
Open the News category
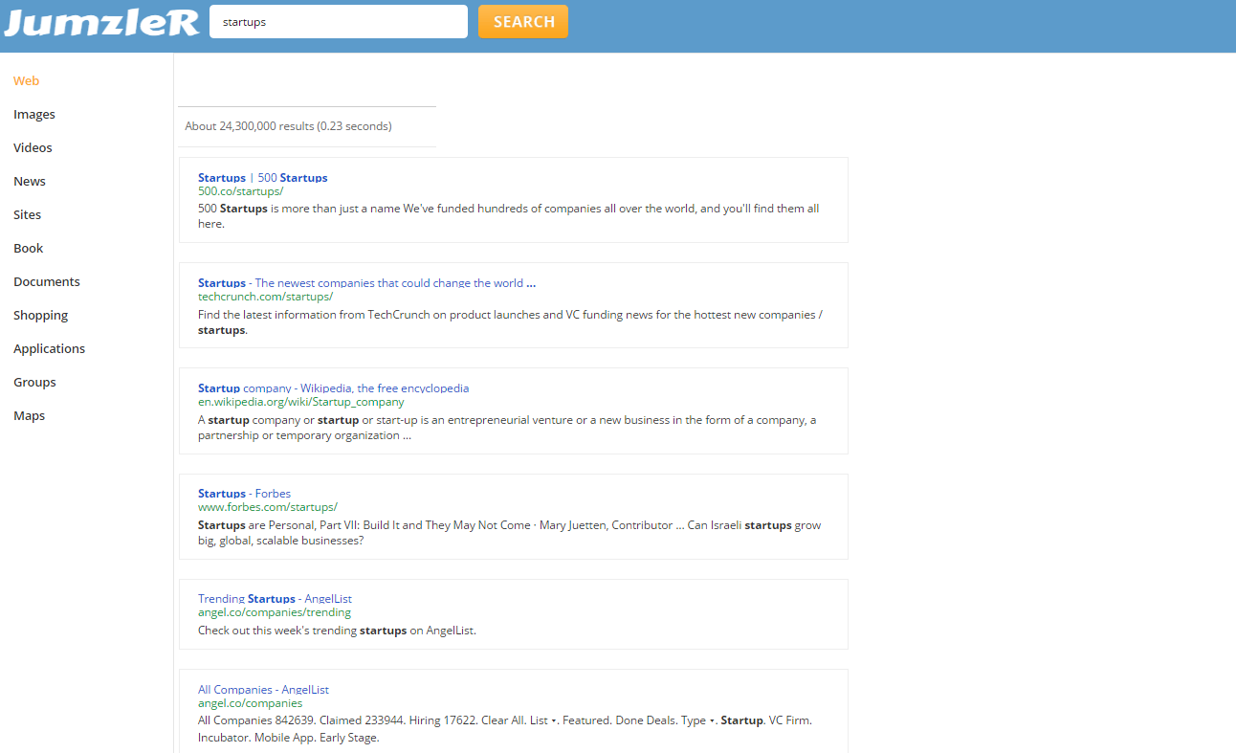tap(30, 182)
